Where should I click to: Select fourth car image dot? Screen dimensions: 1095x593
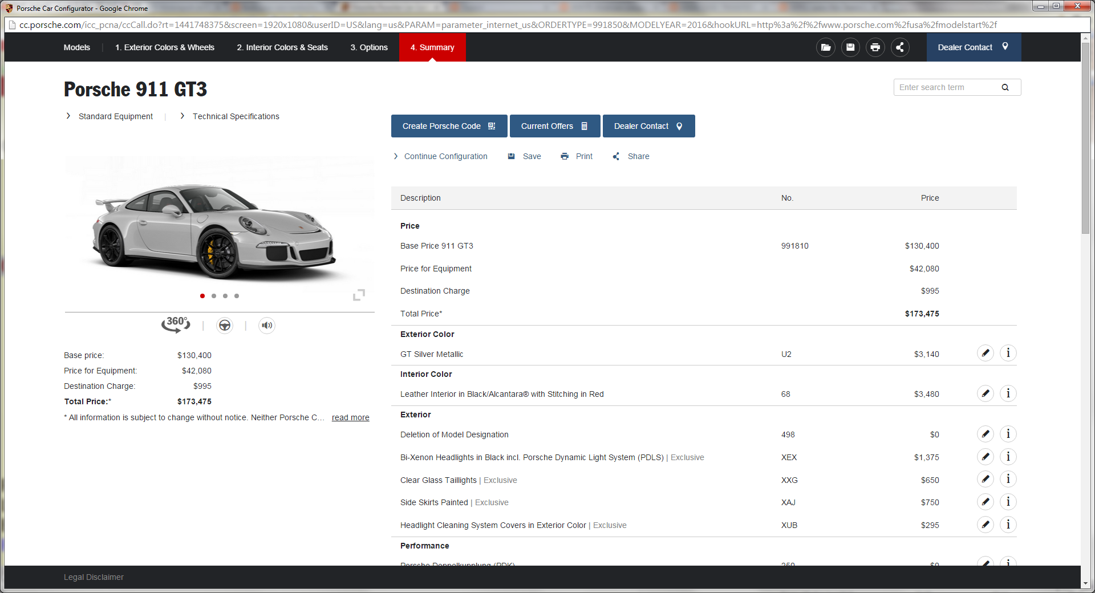(237, 296)
